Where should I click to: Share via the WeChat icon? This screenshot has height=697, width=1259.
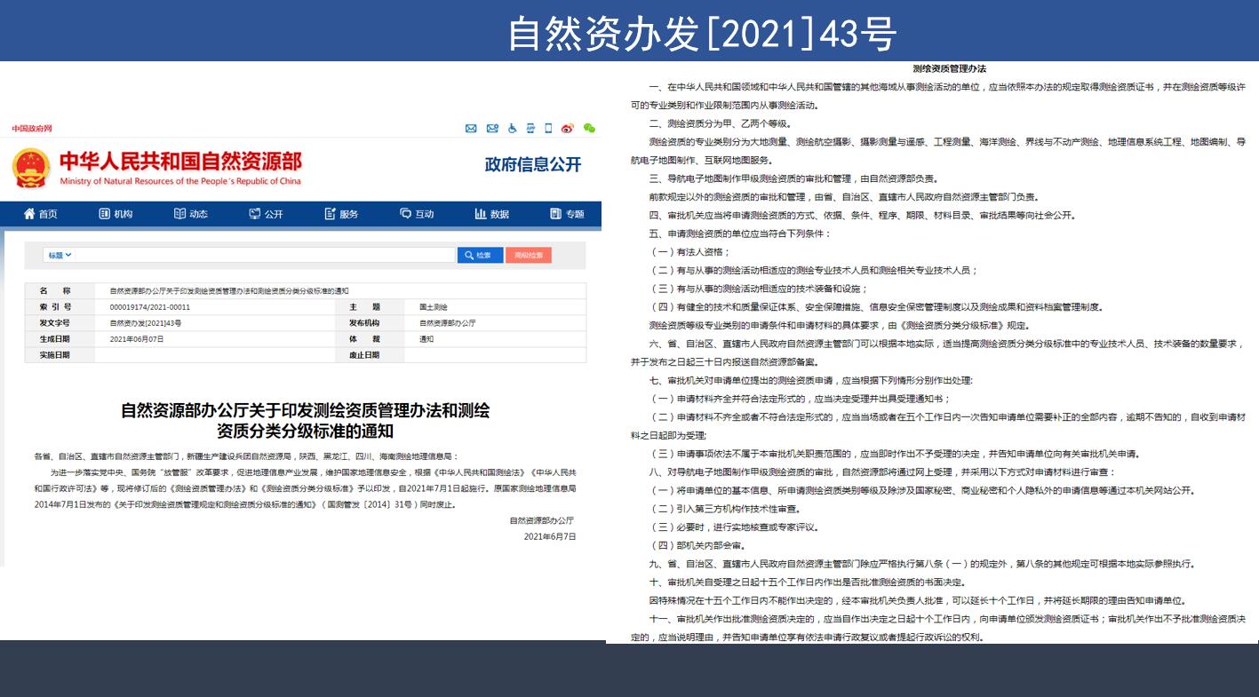(589, 129)
